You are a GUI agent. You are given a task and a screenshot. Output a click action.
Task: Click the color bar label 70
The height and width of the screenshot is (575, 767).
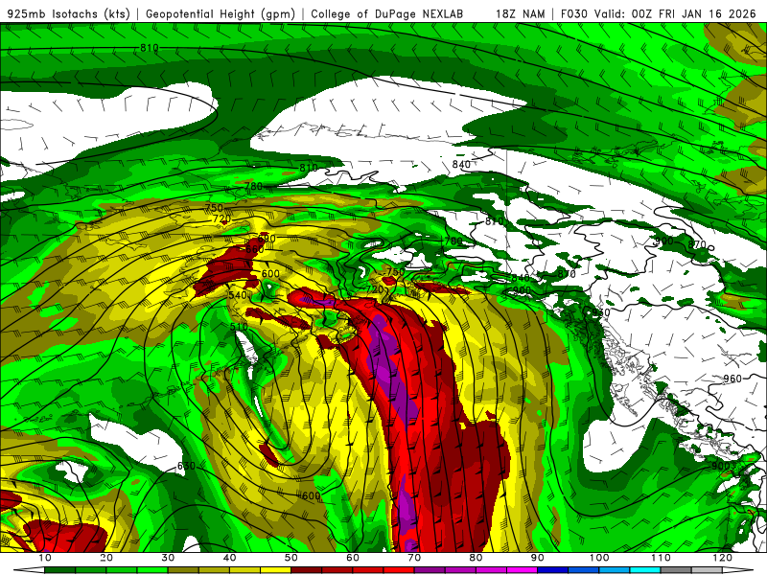pos(414,558)
